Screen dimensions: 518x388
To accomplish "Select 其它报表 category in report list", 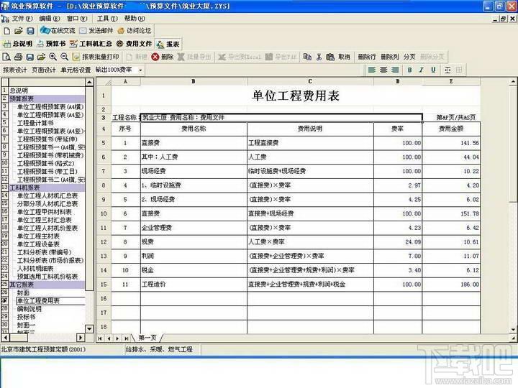I will [x=47, y=285].
